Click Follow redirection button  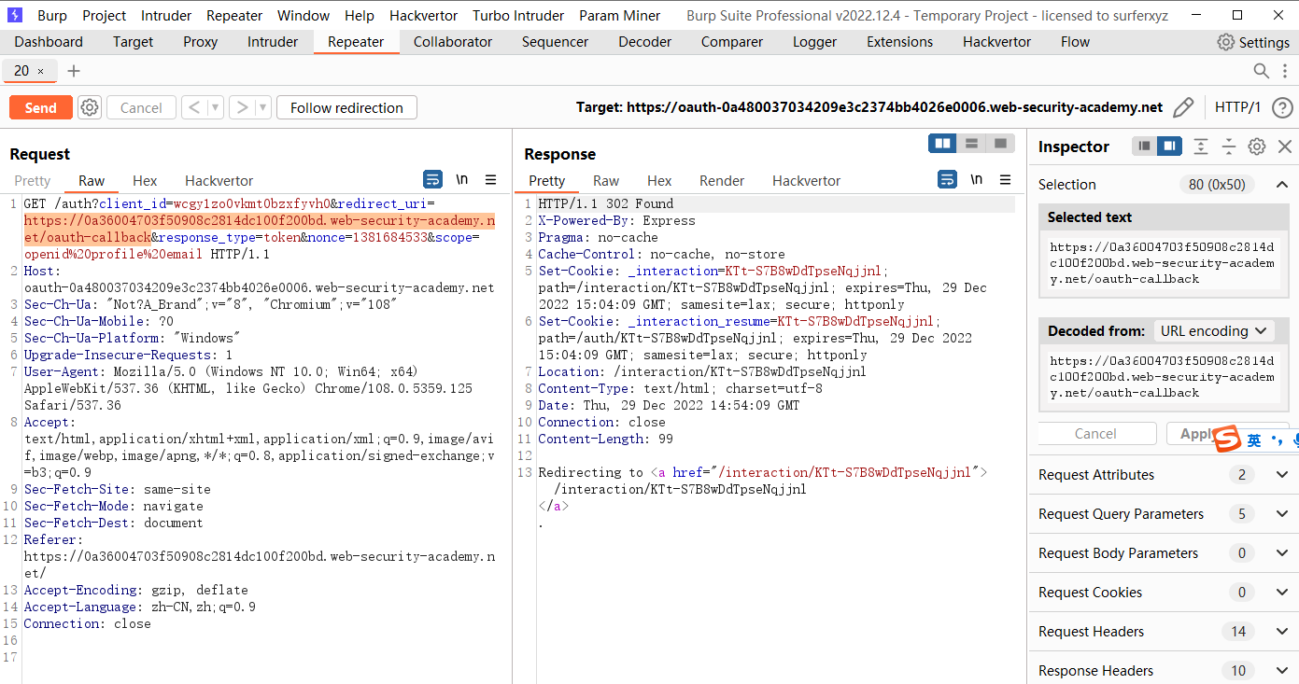[346, 107]
